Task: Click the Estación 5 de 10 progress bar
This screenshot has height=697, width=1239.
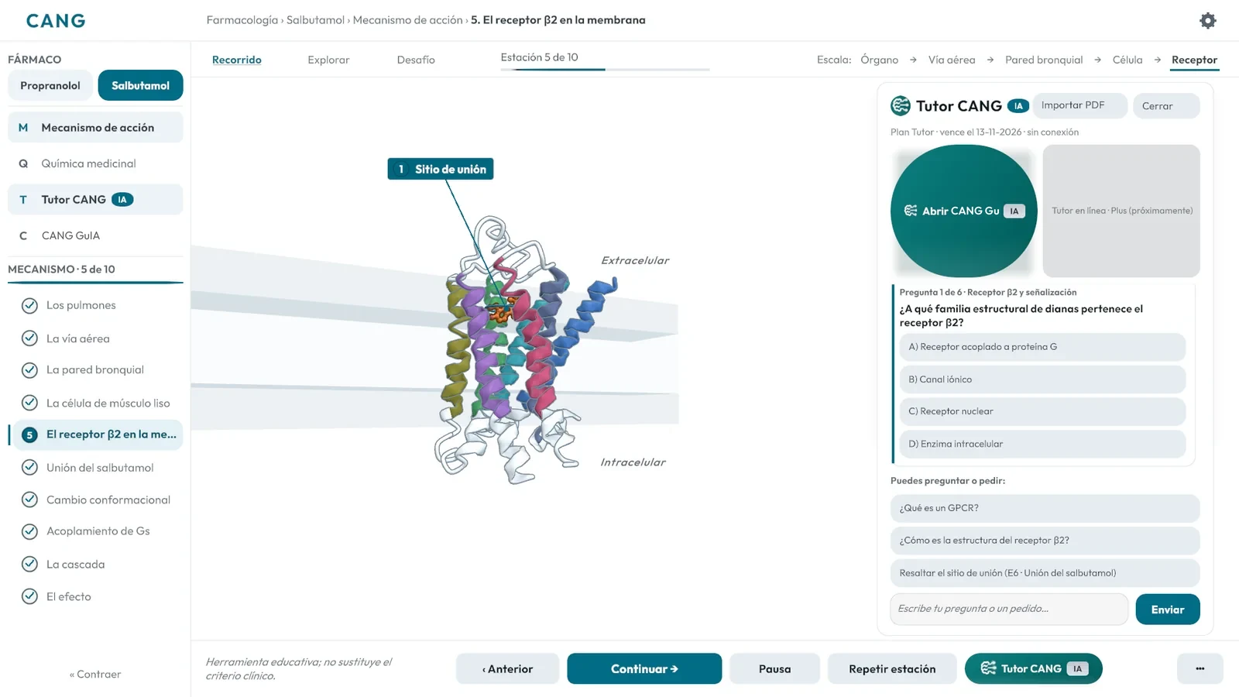Action: coord(605,70)
